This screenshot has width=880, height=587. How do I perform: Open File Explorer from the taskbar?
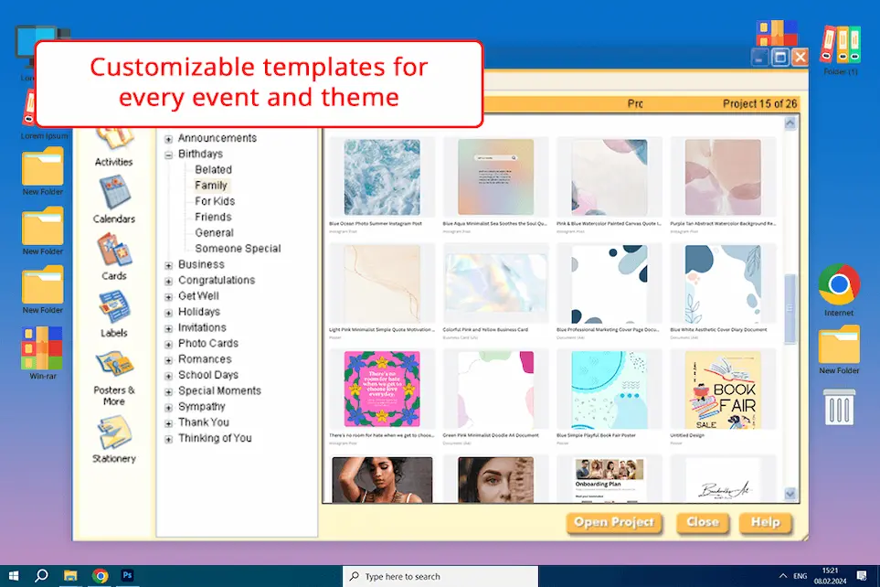(70, 576)
